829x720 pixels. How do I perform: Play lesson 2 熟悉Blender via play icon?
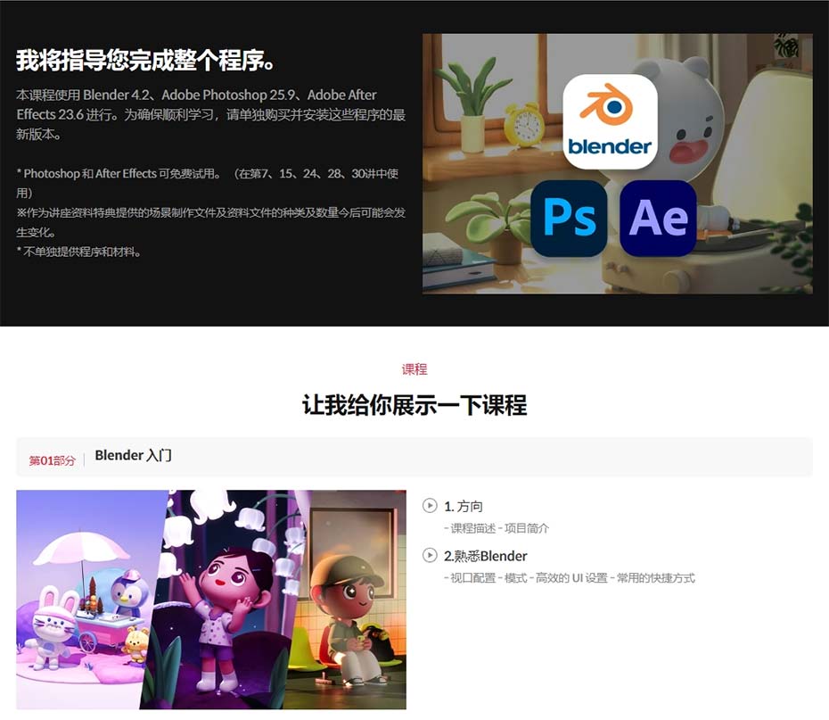[430, 556]
